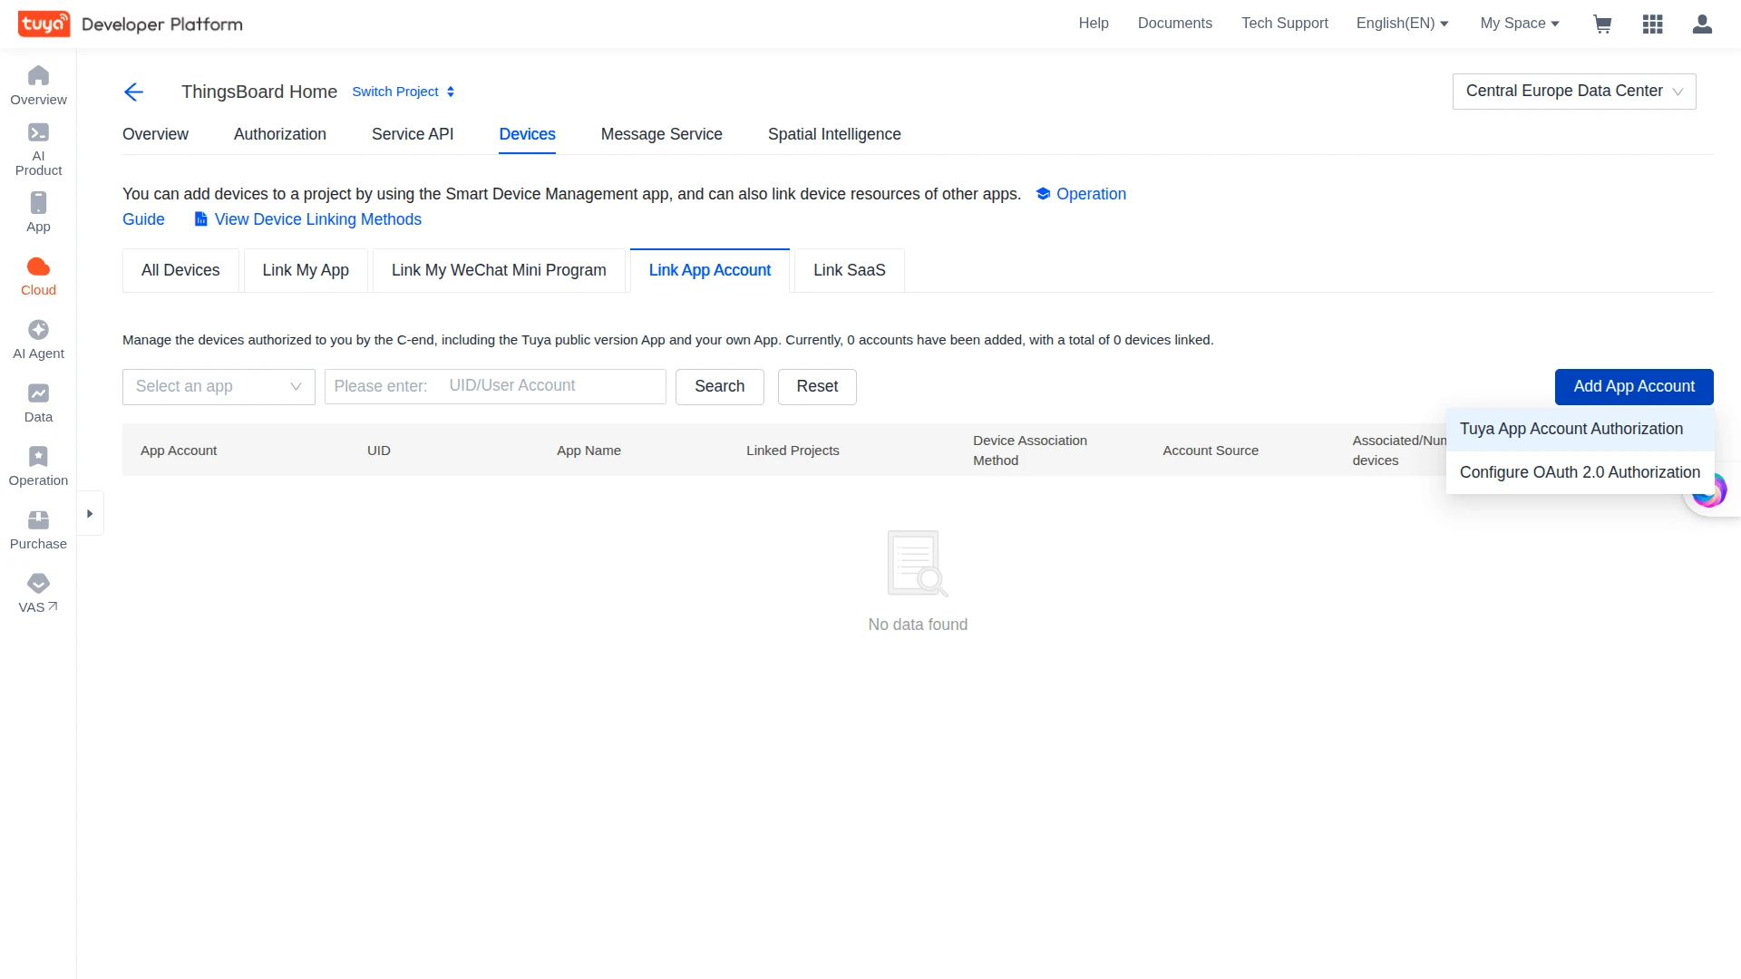The width and height of the screenshot is (1741, 979).
Task: Open VAS external link in sidebar
Action: coord(38,594)
